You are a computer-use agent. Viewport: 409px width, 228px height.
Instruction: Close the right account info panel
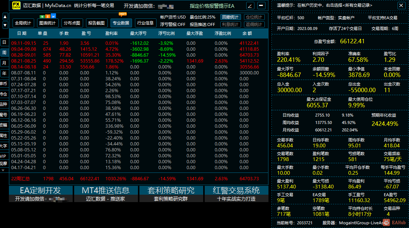pyautogui.click(x=401, y=5)
